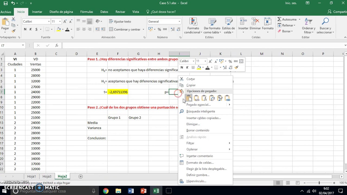Select Copiar in the context menu
This screenshot has width=347, height=195.
tap(191, 85)
